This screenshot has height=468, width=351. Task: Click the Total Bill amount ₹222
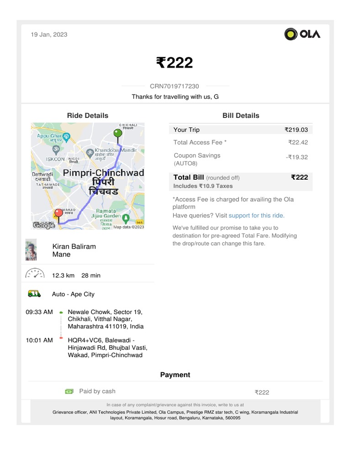(299, 177)
